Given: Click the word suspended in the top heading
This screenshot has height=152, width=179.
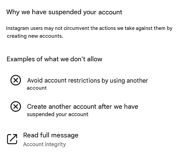Looking at the screenshot, I should (x=65, y=12).
